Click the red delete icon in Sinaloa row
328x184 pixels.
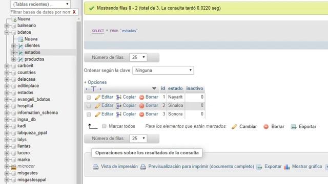[x=141, y=106]
